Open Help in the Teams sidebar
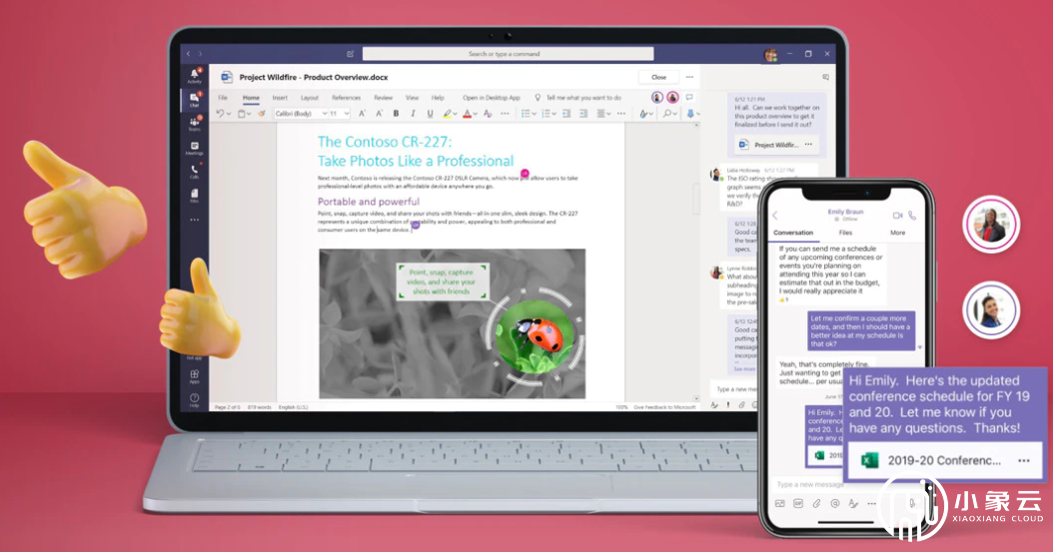Viewport: 1053px width, 552px height. 194,399
